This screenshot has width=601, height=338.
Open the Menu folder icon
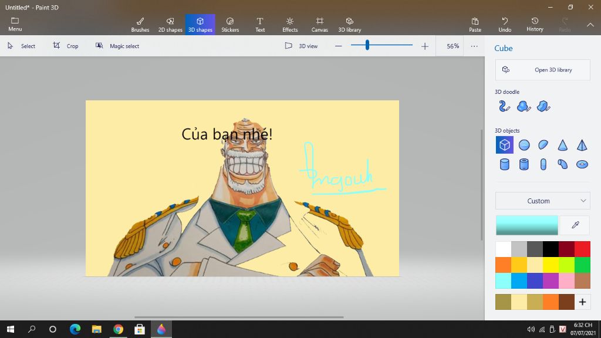point(15,24)
